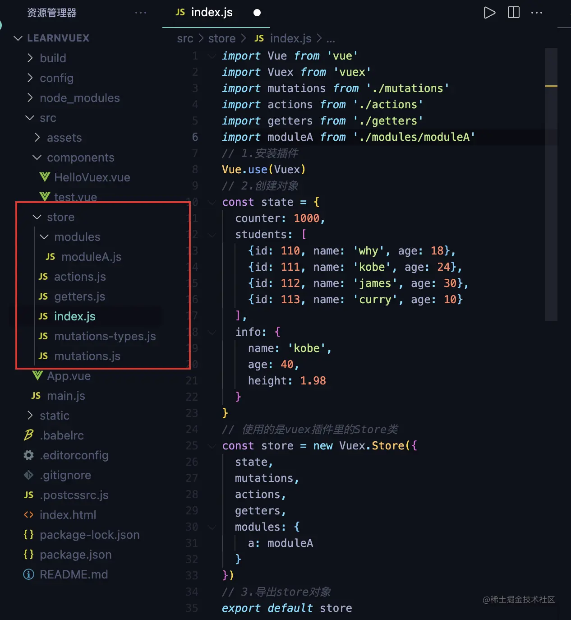Open the .editorconfig file

tap(74, 455)
